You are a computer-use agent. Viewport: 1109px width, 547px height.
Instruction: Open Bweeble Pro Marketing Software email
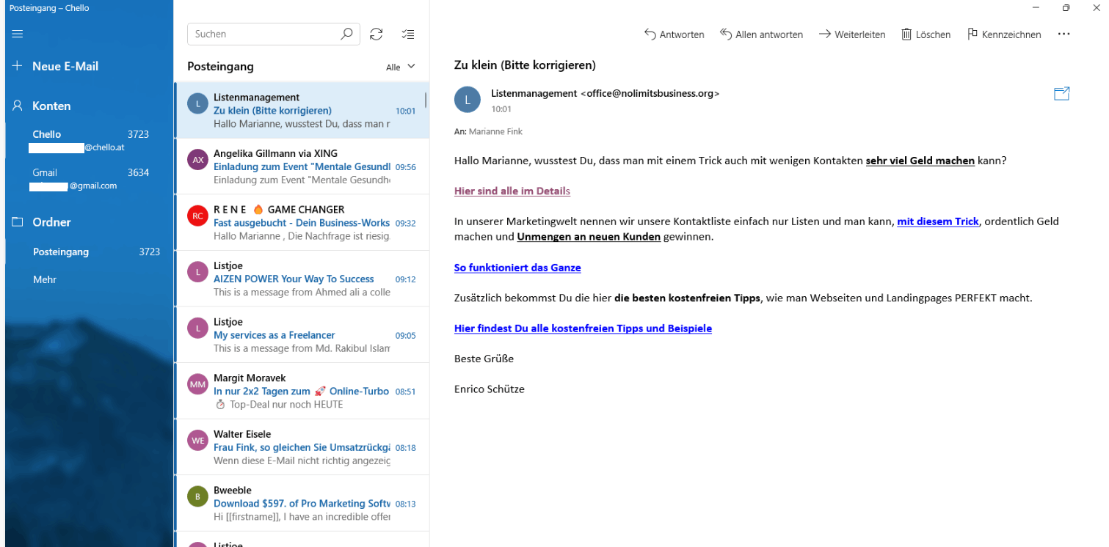click(x=302, y=503)
